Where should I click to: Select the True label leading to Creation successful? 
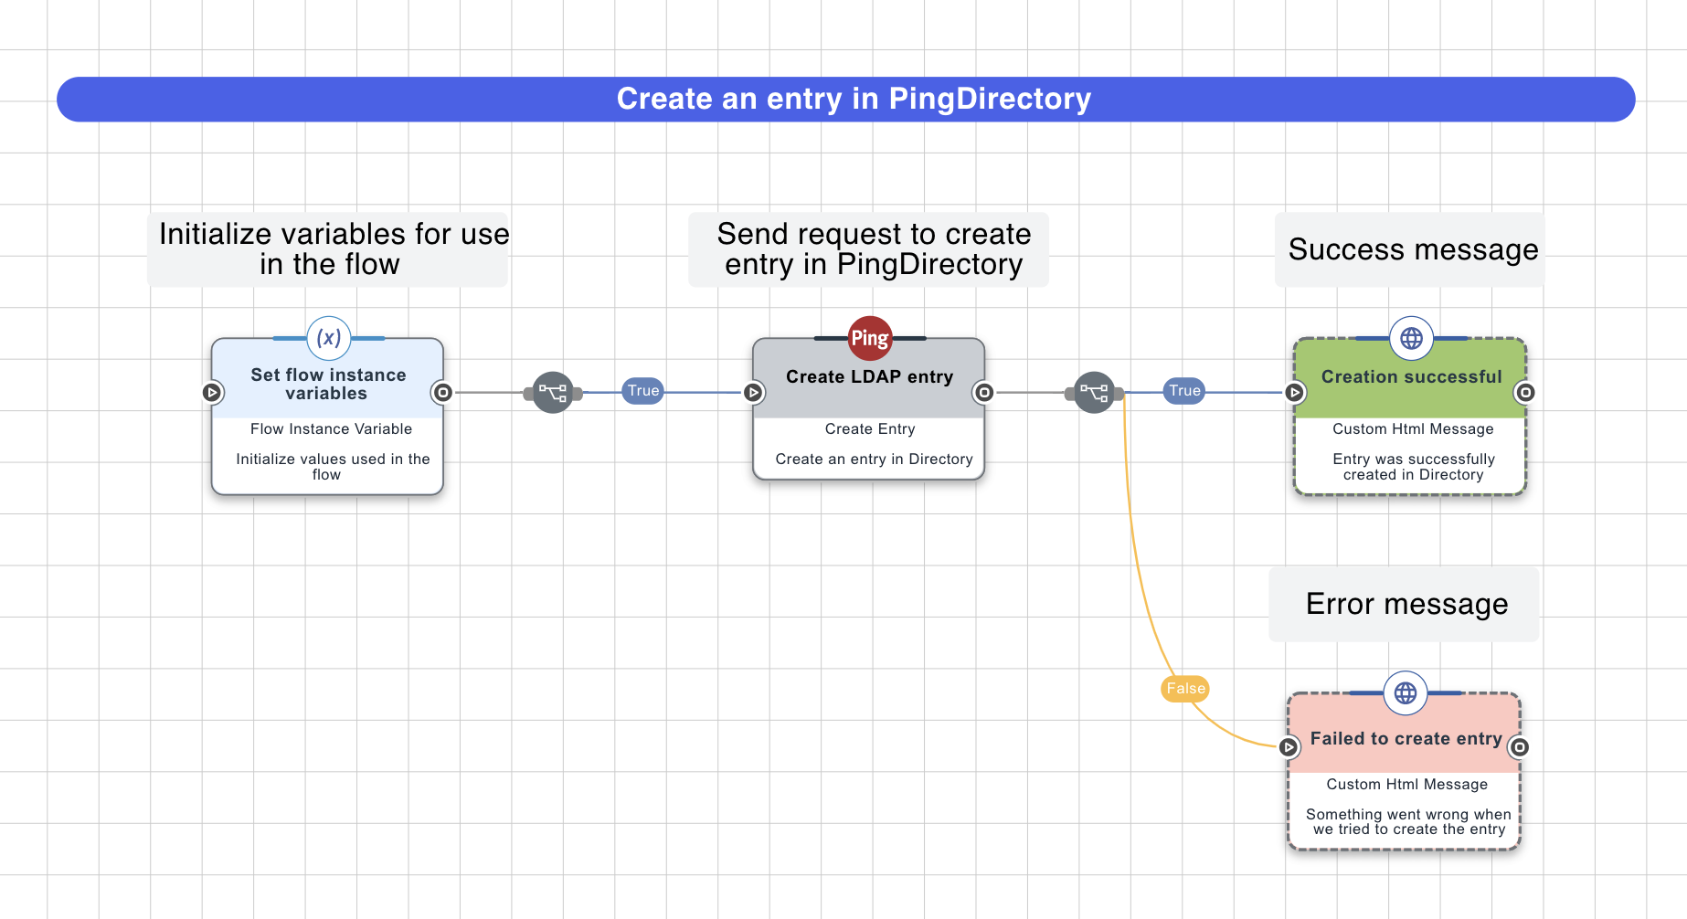click(x=1184, y=391)
